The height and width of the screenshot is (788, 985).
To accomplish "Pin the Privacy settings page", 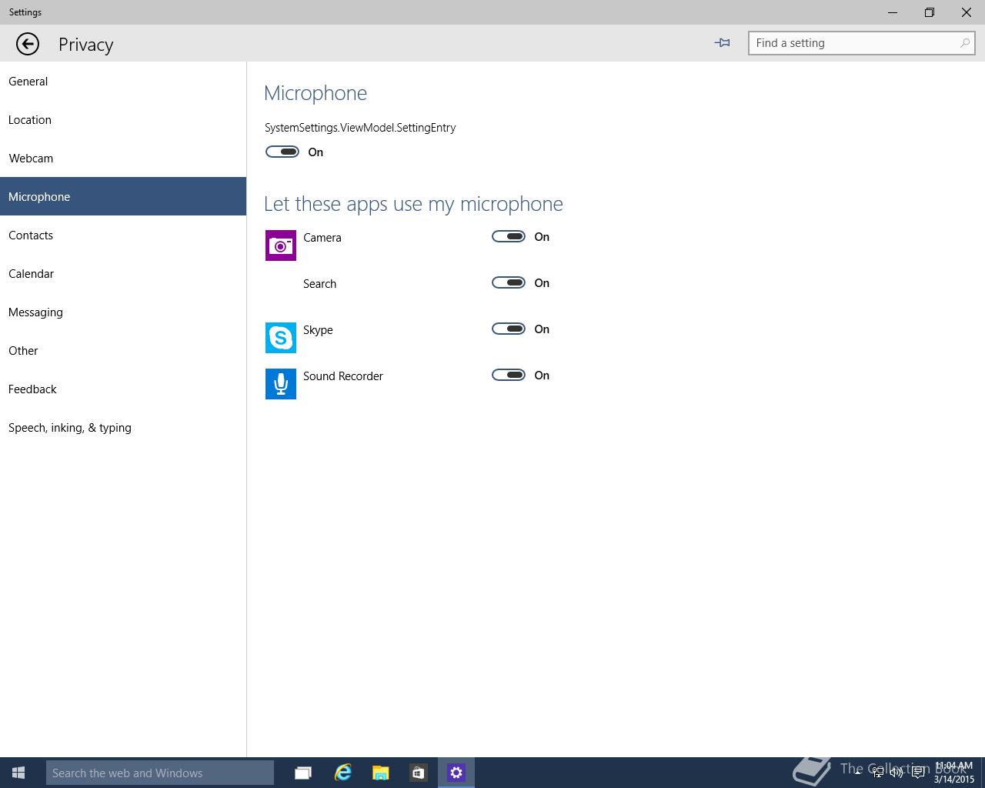I will tap(722, 43).
